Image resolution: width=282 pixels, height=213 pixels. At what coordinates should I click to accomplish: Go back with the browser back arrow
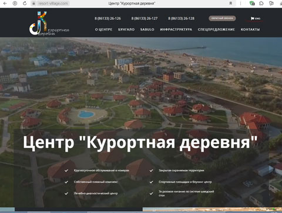point(5,4)
